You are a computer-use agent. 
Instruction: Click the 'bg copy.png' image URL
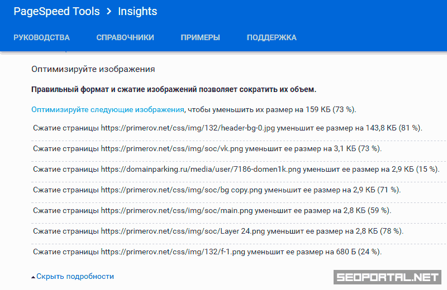click(181, 190)
